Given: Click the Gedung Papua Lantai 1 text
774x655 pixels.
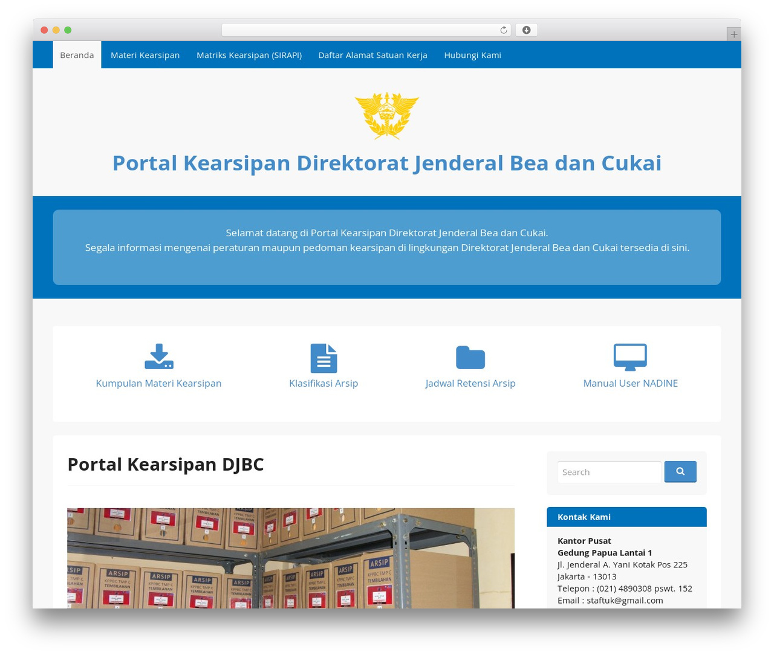Looking at the screenshot, I should coord(605,552).
